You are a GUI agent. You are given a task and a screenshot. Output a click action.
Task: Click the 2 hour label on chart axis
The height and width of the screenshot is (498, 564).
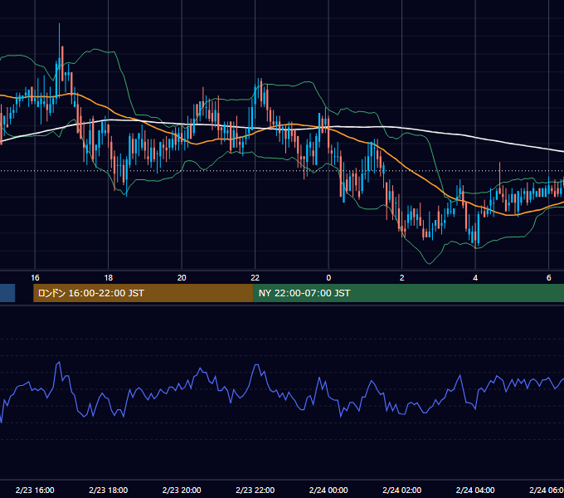(x=401, y=278)
